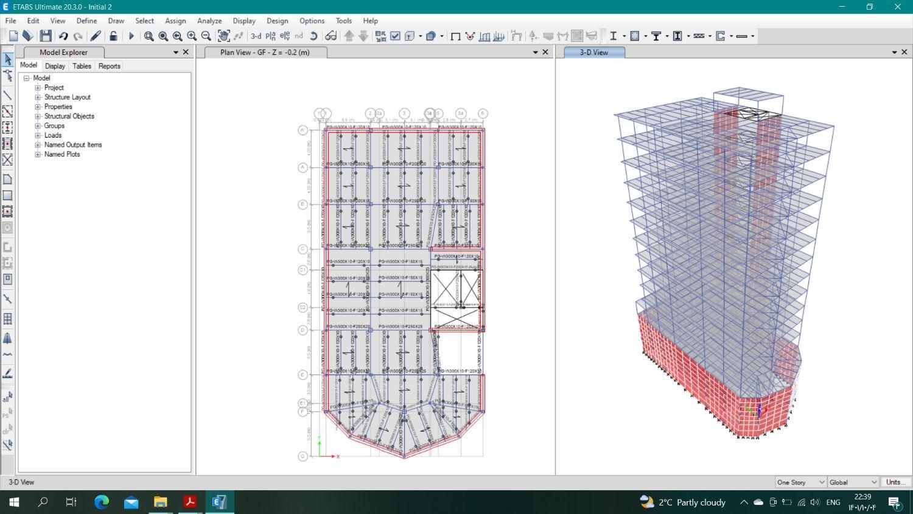
Task: Expand the Project tree node
Action: tap(38, 88)
